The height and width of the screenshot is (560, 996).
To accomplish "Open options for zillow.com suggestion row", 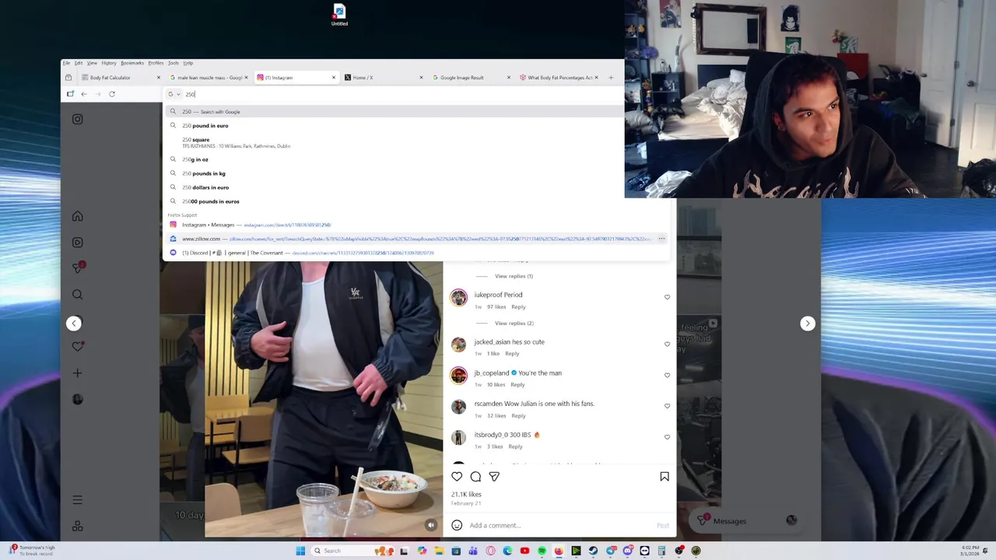I will coord(661,239).
